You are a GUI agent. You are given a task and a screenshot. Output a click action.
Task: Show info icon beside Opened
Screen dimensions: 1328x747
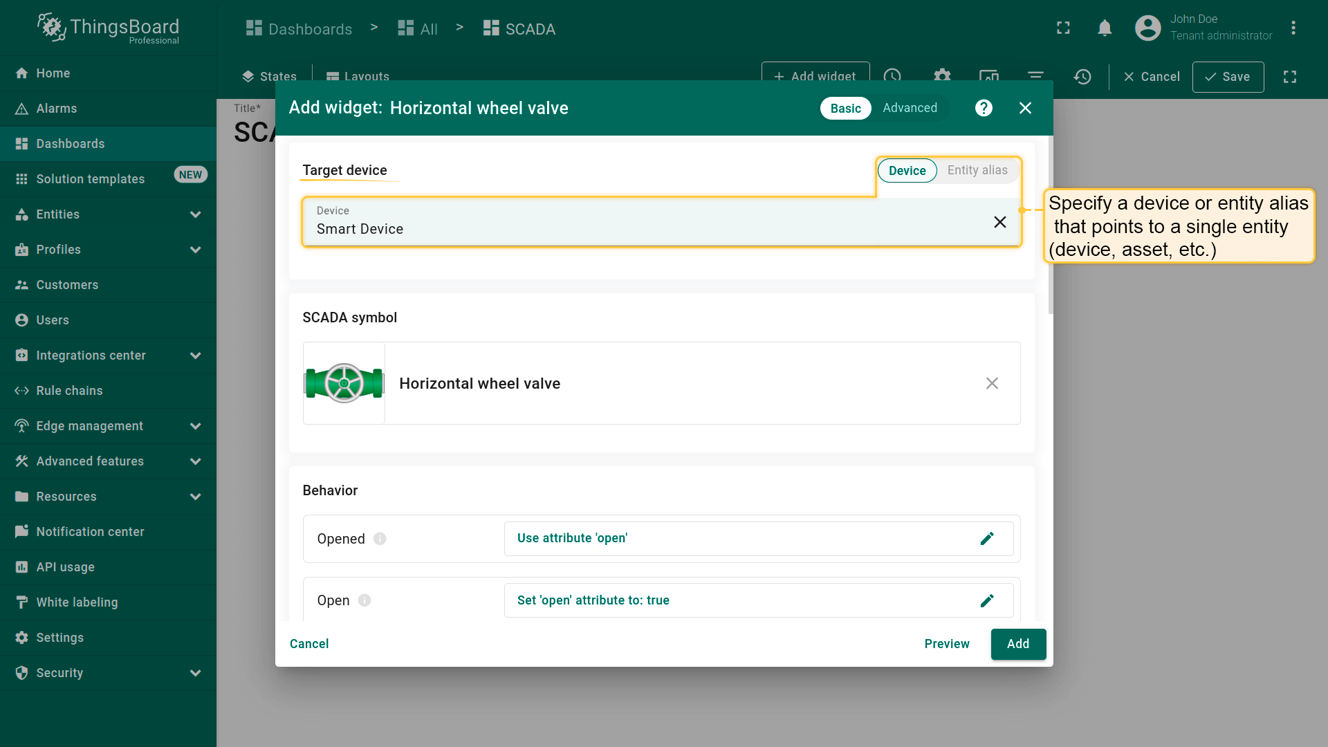(x=380, y=539)
